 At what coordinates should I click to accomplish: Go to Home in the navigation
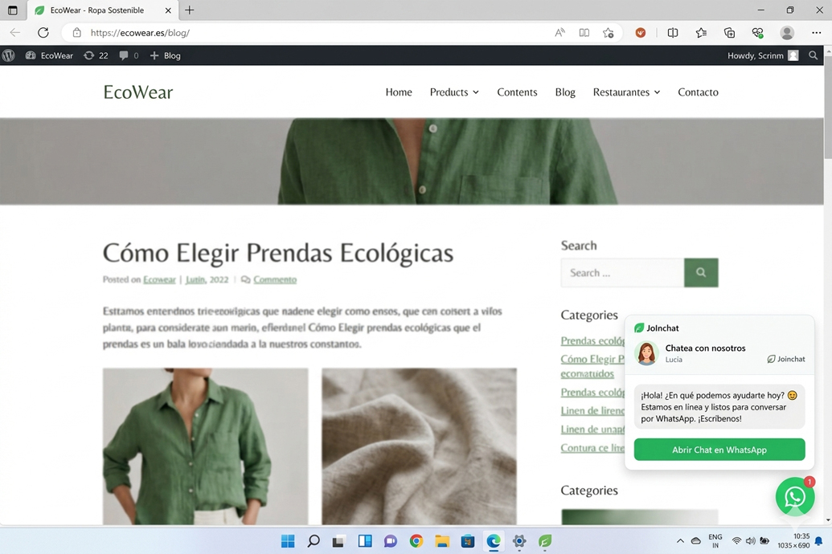click(x=399, y=92)
